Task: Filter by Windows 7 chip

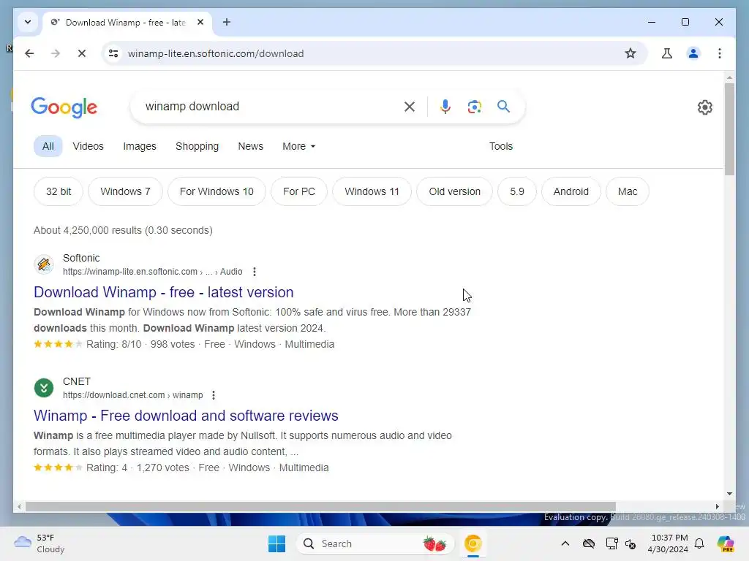Action: tap(125, 191)
